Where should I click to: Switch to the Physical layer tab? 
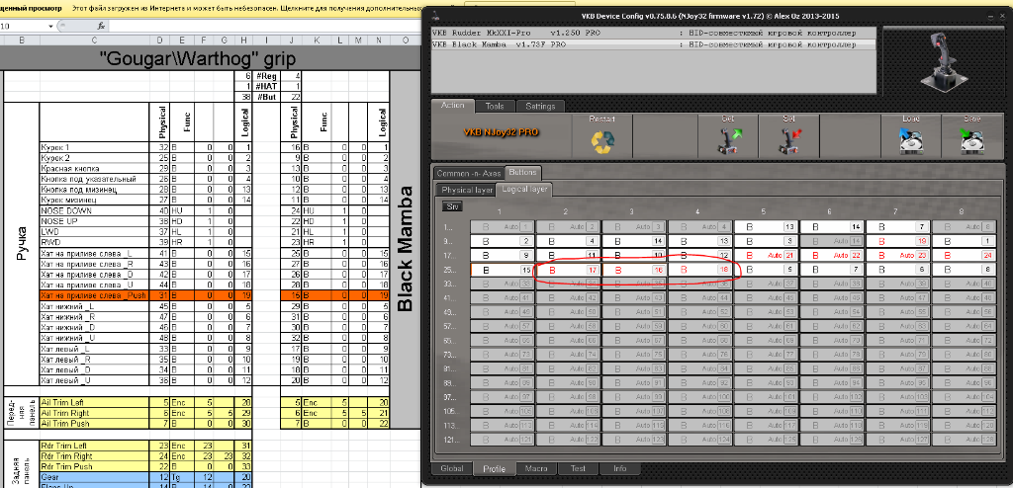pyautogui.click(x=467, y=190)
